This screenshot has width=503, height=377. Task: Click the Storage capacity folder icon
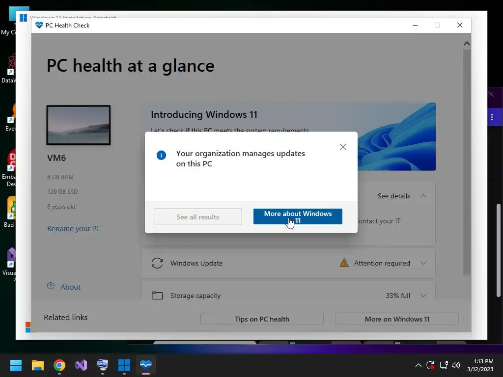coord(157,295)
